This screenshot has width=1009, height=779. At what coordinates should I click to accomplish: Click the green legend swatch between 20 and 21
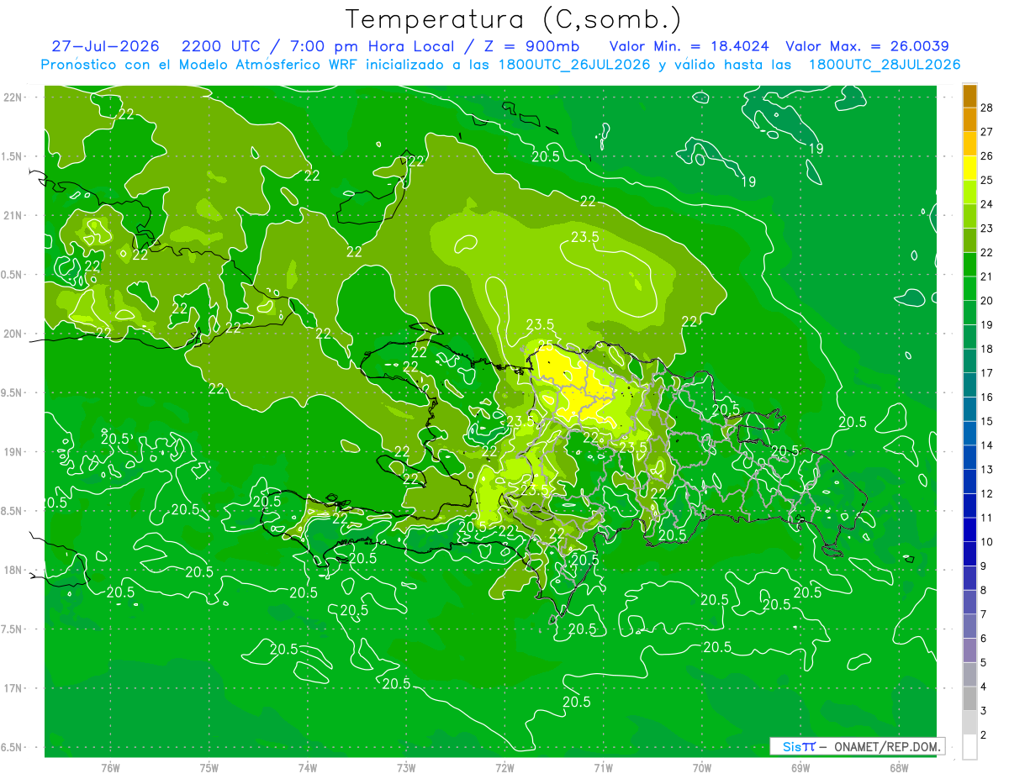click(x=969, y=288)
